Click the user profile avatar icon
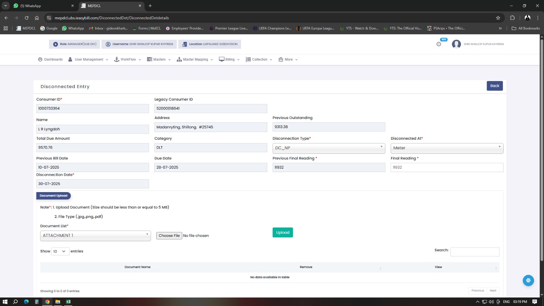Viewport: 544px width, 306px height. pos(456,44)
